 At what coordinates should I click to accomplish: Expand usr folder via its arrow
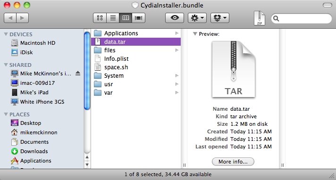pos(177,84)
